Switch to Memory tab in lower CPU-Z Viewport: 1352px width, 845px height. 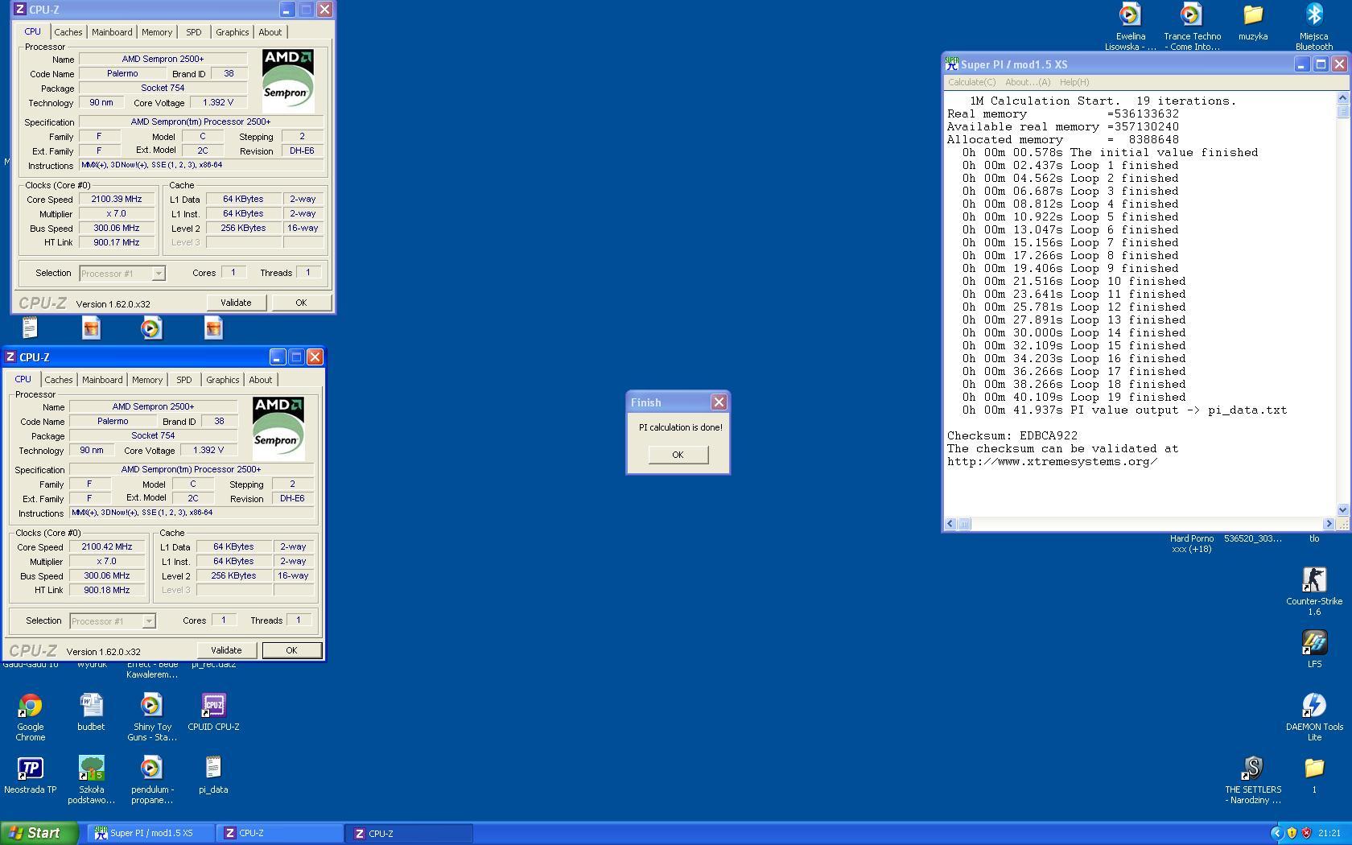147,380
